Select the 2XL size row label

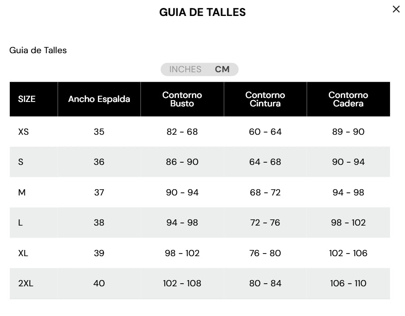coord(26,284)
